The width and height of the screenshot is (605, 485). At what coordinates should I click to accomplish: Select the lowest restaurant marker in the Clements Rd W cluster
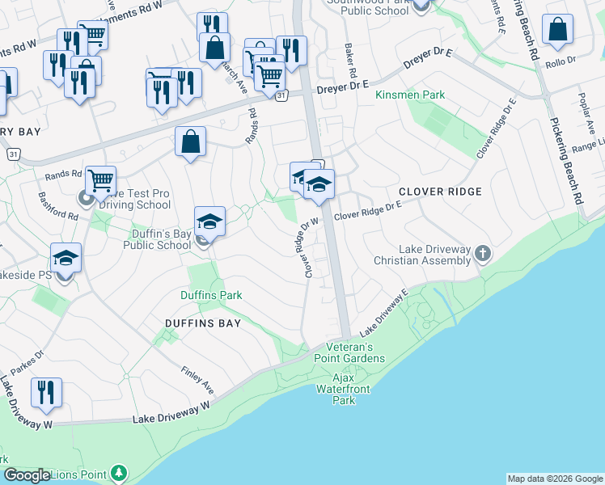(79, 85)
